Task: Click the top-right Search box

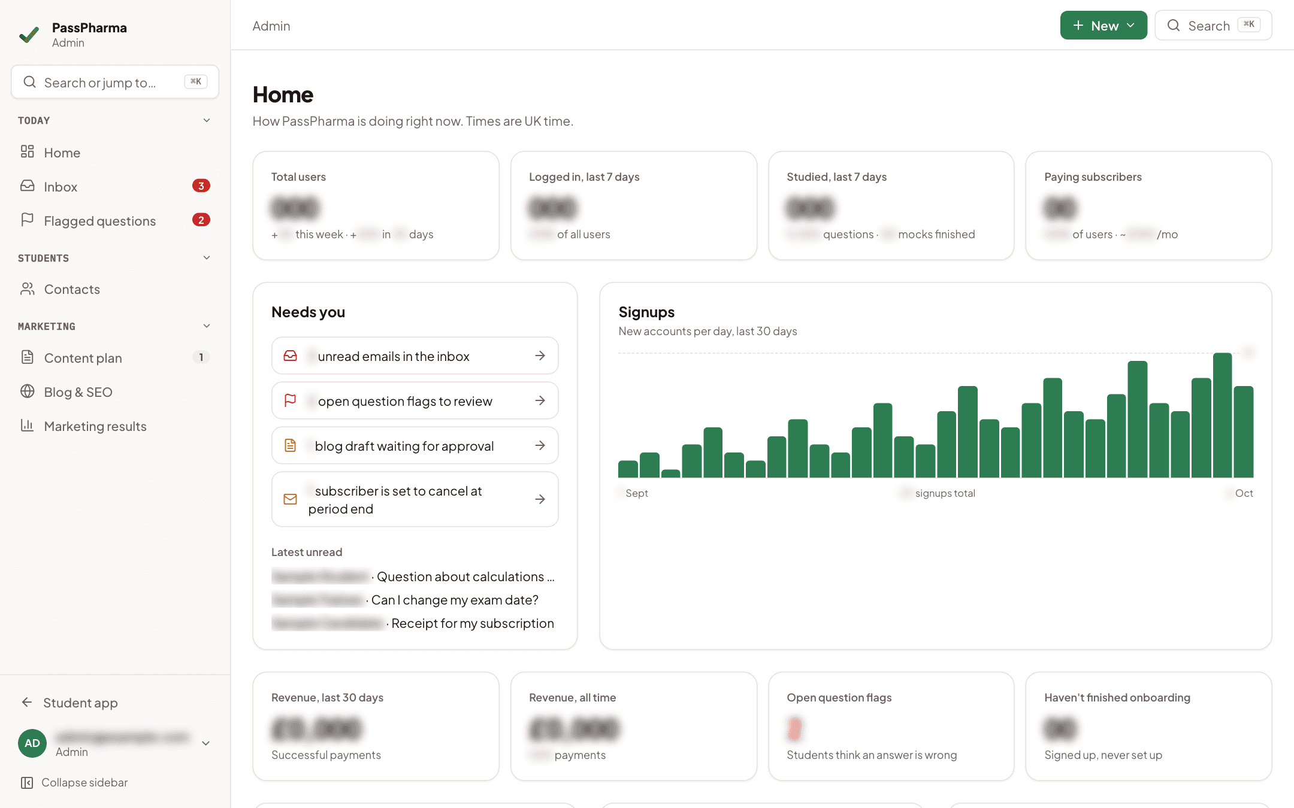Action: (x=1213, y=25)
